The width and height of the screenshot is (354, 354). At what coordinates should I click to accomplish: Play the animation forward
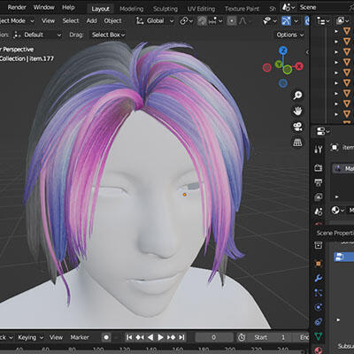(x=160, y=337)
